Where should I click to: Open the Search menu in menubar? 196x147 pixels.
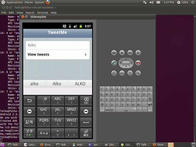(x=30, y=12)
